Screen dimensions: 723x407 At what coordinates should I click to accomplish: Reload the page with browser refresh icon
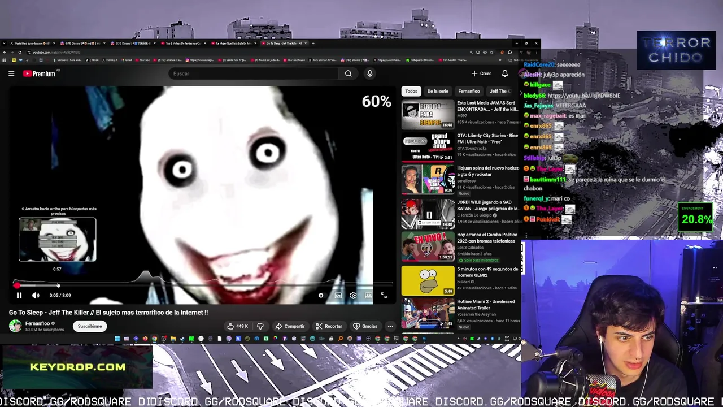(x=20, y=52)
